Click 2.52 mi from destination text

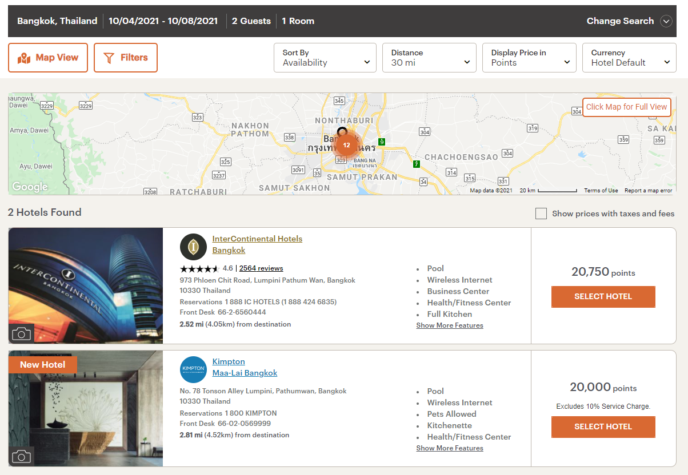(x=235, y=324)
